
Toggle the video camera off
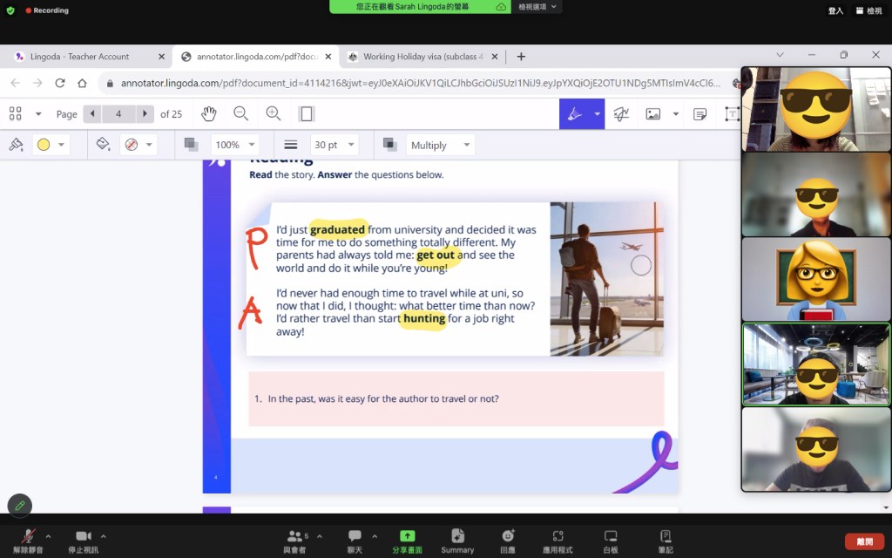[84, 541]
